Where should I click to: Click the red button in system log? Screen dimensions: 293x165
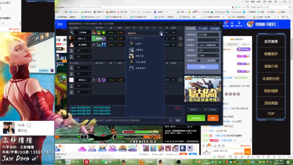178,108
